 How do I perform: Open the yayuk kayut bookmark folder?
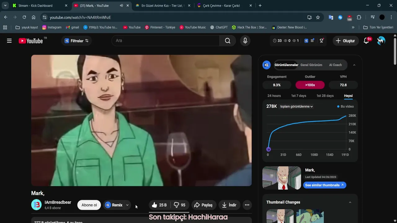click(x=27, y=27)
